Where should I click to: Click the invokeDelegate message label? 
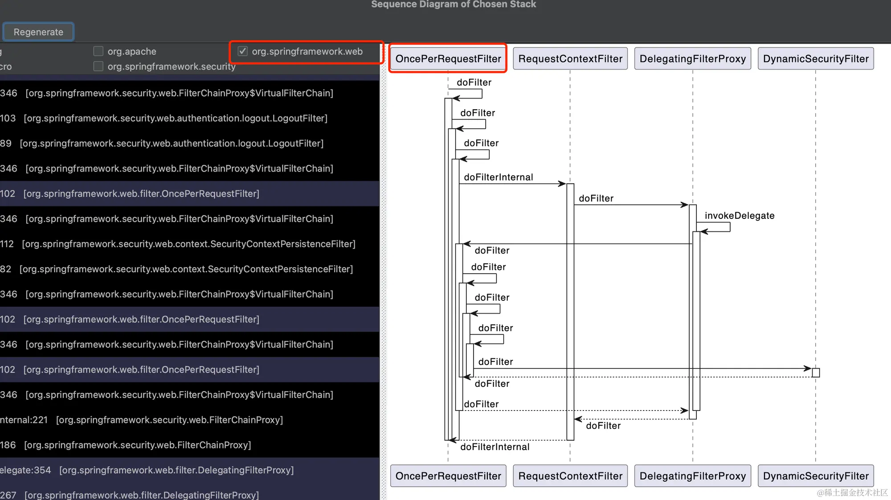[x=740, y=216]
